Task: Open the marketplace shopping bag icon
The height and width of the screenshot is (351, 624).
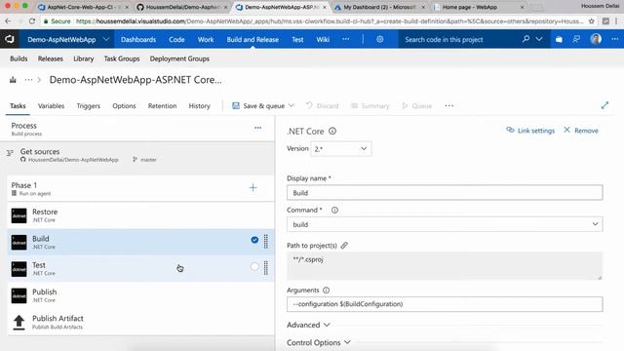Action: click(559, 39)
